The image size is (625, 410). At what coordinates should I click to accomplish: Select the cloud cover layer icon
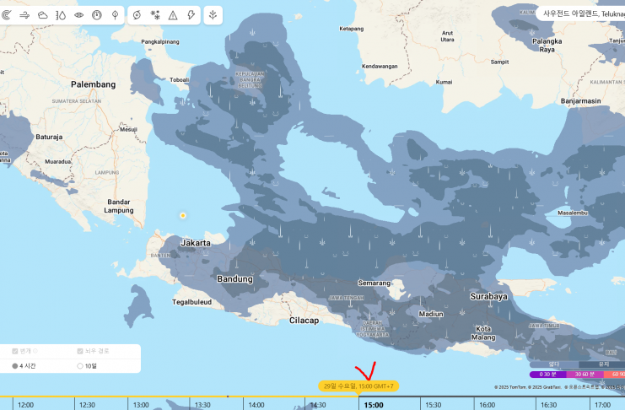point(42,14)
